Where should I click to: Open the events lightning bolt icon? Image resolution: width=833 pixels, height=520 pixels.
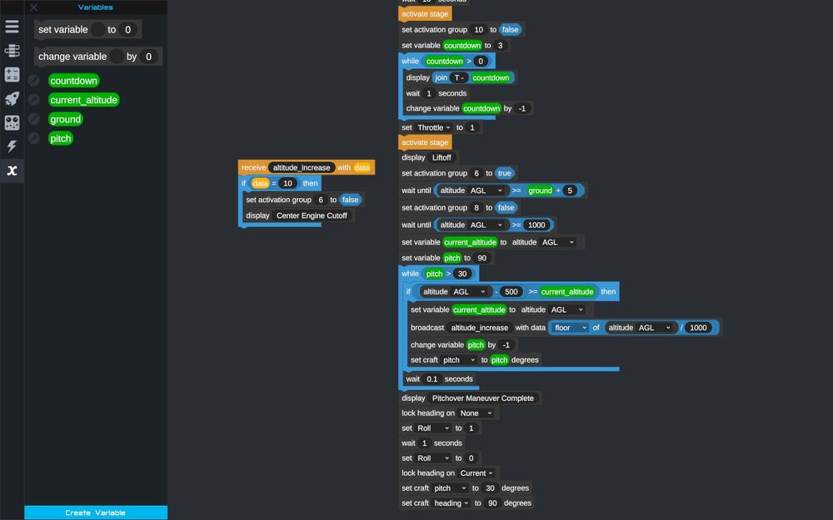pyautogui.click(x=12, y=146)
